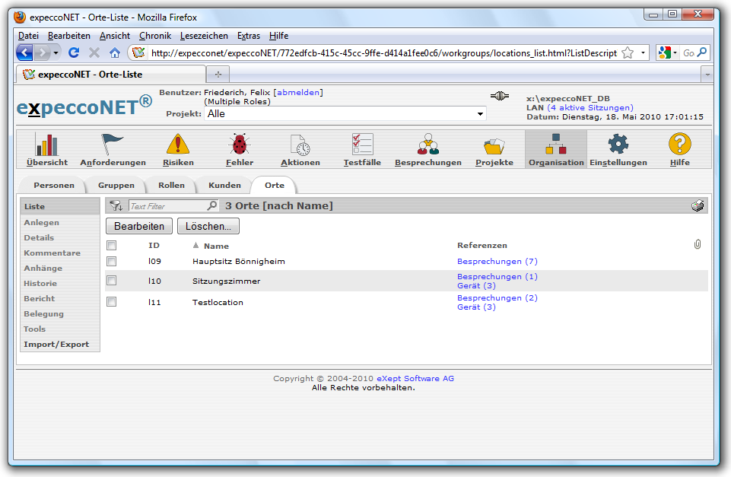Open the Übersicht bar chart icon
The height and width of the screenshot is (477, 731).
(47, 145)
